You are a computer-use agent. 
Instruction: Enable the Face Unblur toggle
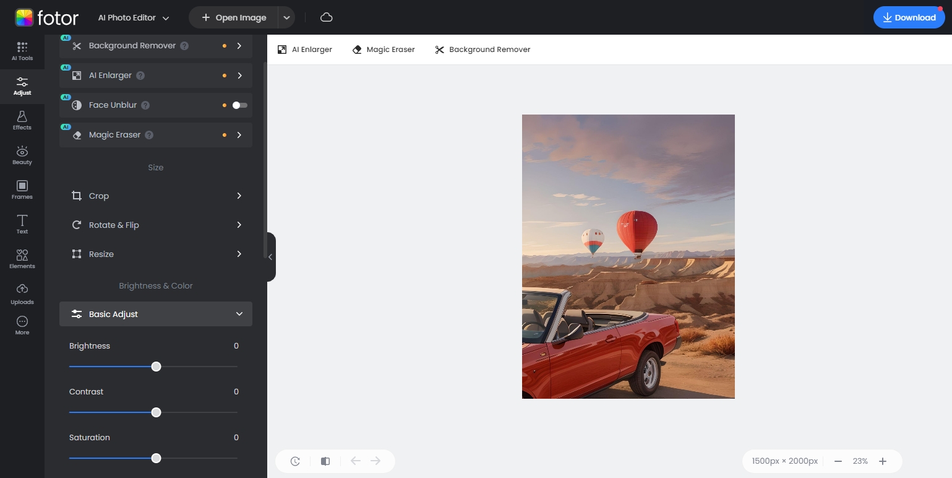pos(239,105)
